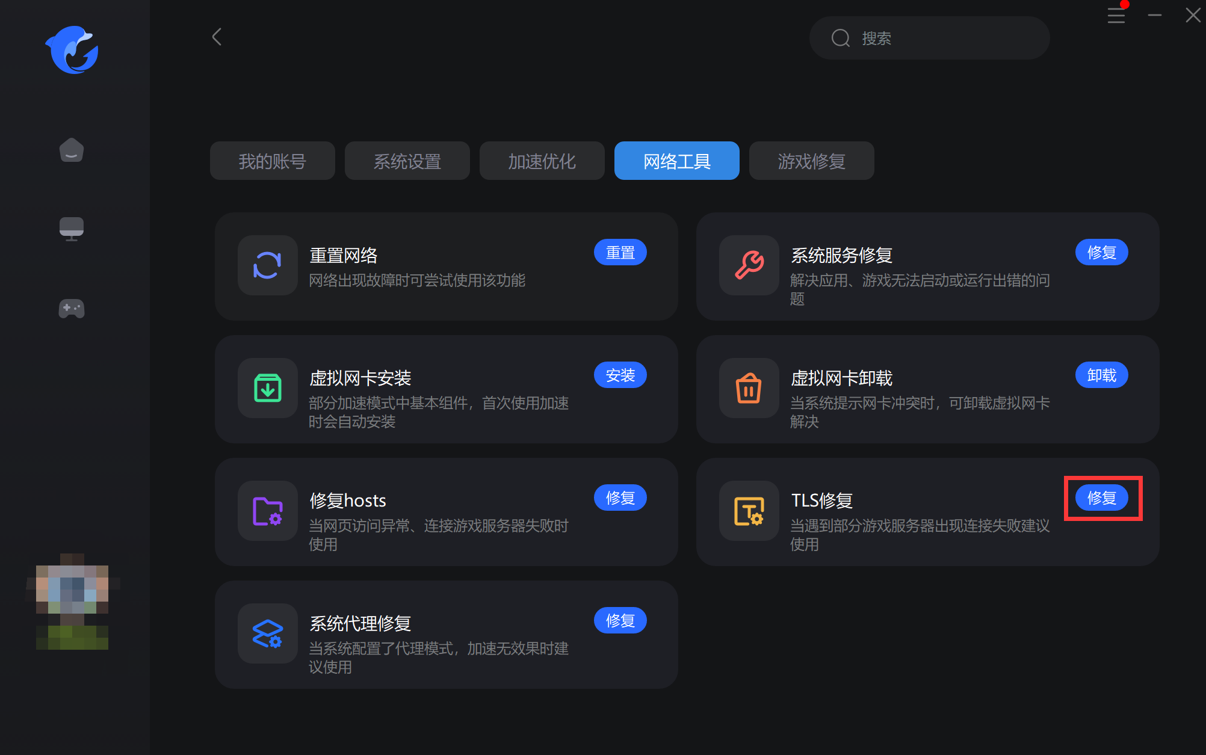Focus the 搜索 search field
This screenshot has height=755, width=1206.
pyautogui.click(x=930, y=38)
